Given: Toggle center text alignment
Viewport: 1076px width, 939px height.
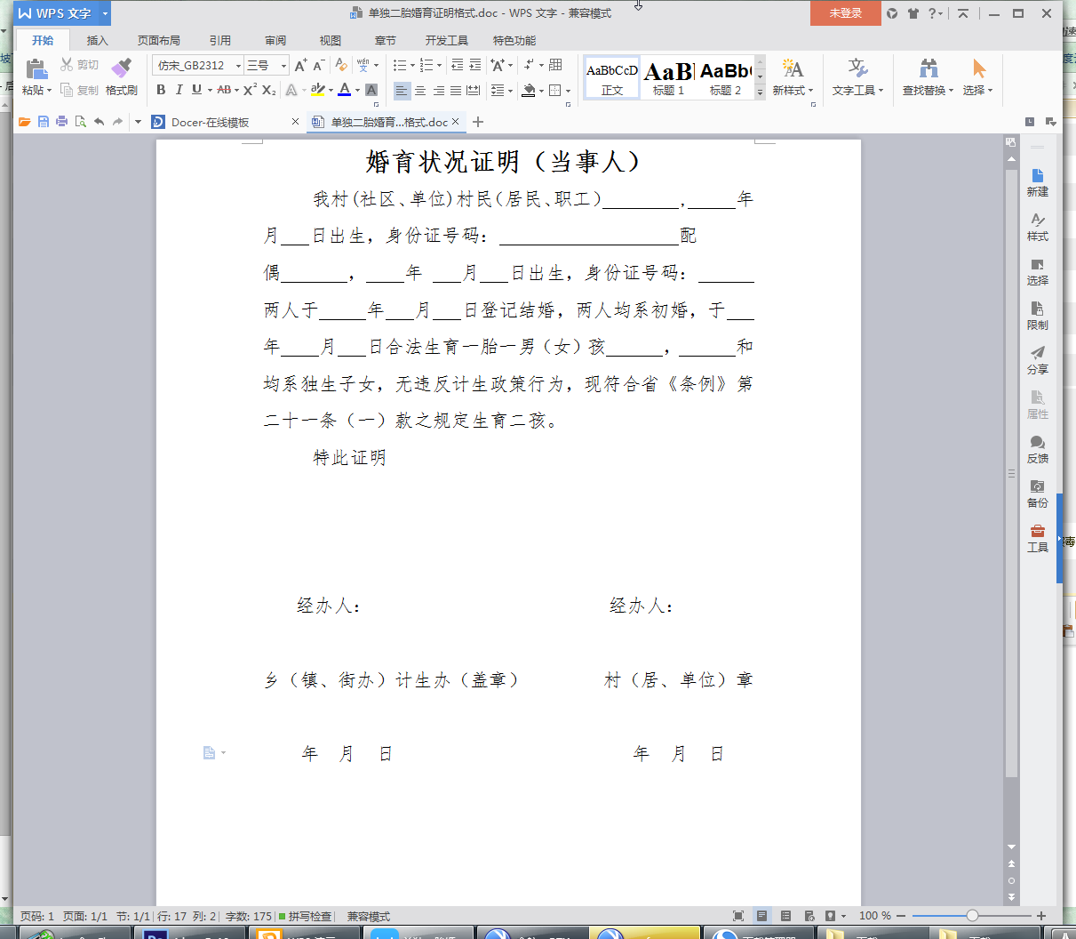Looking at the screenshot, I should pos(420,90).
